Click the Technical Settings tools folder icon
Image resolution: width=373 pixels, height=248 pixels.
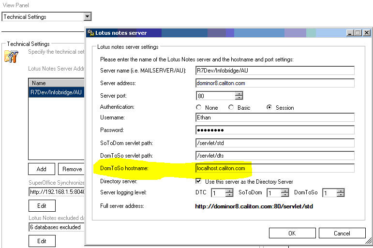point(11,57)
